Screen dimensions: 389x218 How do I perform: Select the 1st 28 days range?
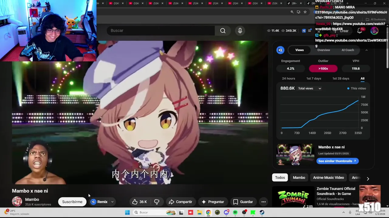tap(341, 78)
